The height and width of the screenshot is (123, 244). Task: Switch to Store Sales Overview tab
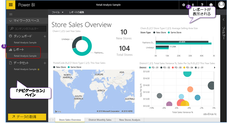click(70, 120)
